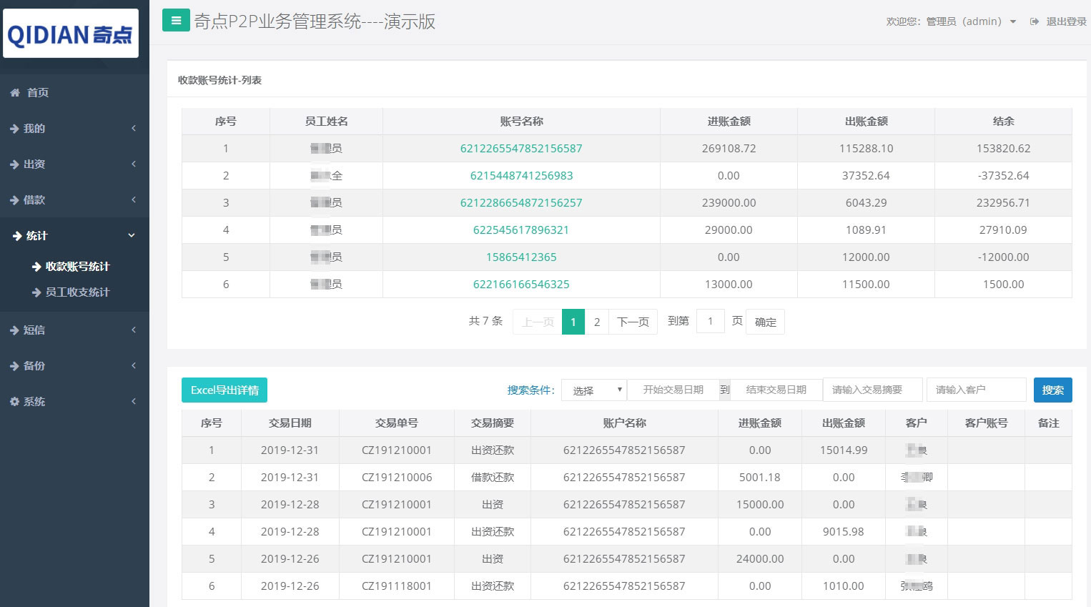Open the hamburger sidebar menu icon

pos(176,20)
